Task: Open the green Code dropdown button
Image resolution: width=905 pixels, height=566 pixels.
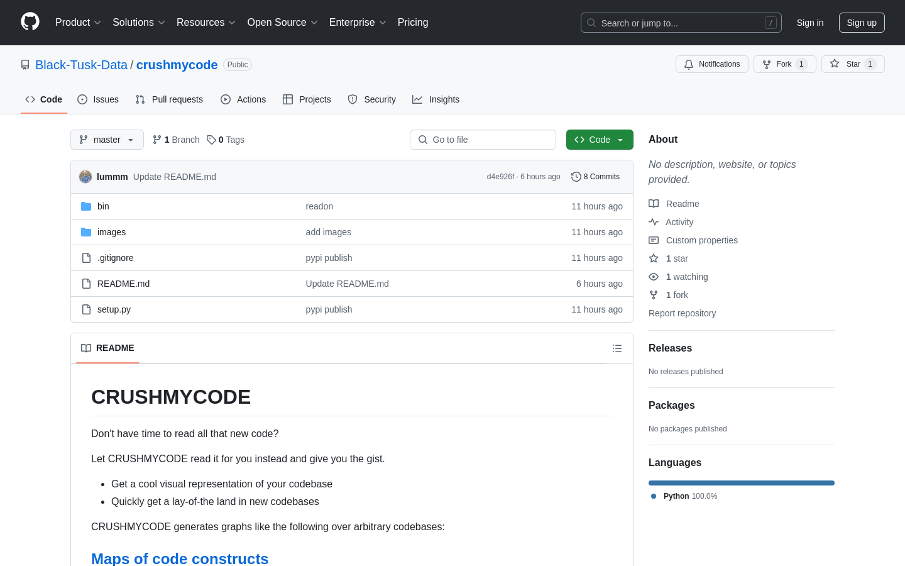Action: (x=600, y=140)
